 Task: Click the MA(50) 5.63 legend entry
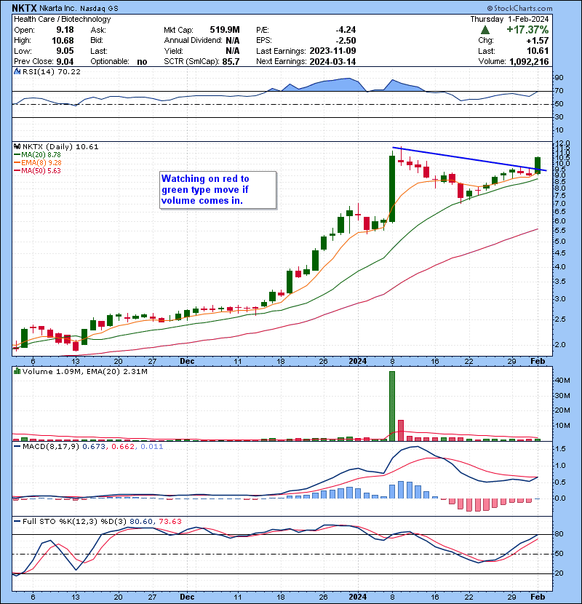(37, 170)
